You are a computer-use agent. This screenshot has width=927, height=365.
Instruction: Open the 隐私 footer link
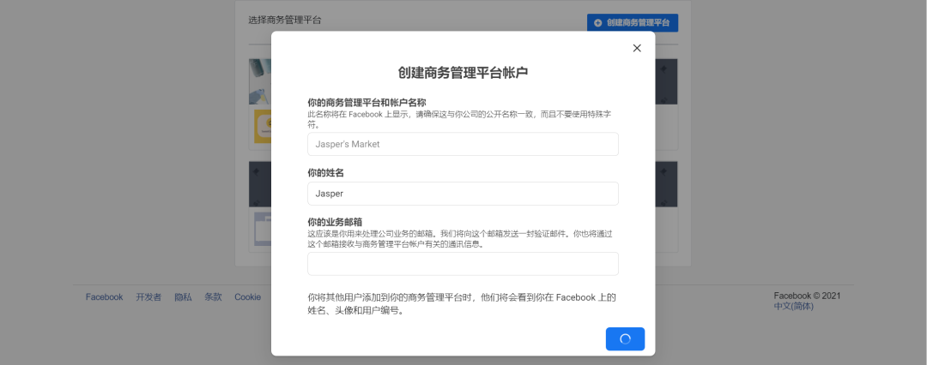[183, 297]
